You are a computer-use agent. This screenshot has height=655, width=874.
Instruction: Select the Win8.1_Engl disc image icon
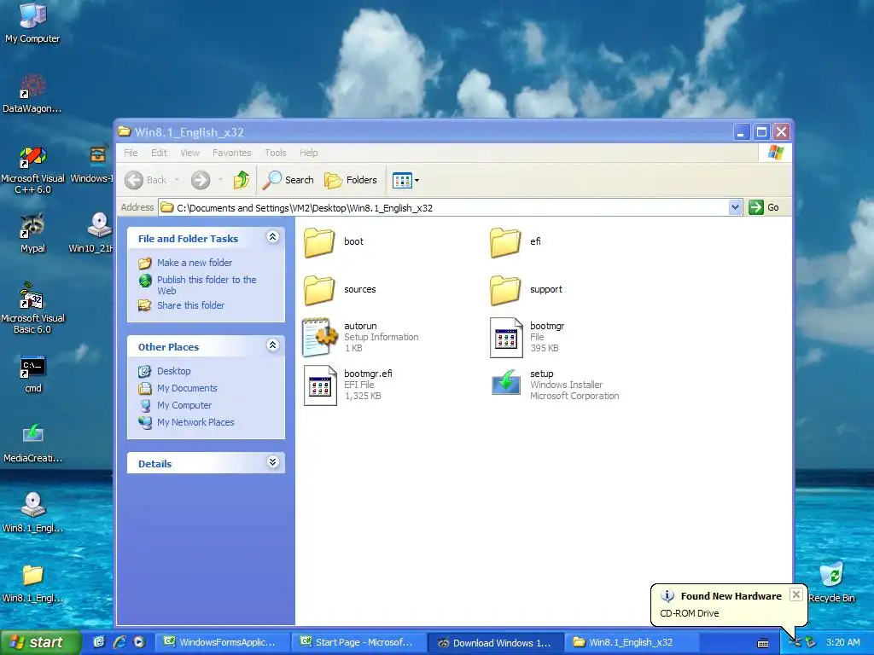coord(33,513)
